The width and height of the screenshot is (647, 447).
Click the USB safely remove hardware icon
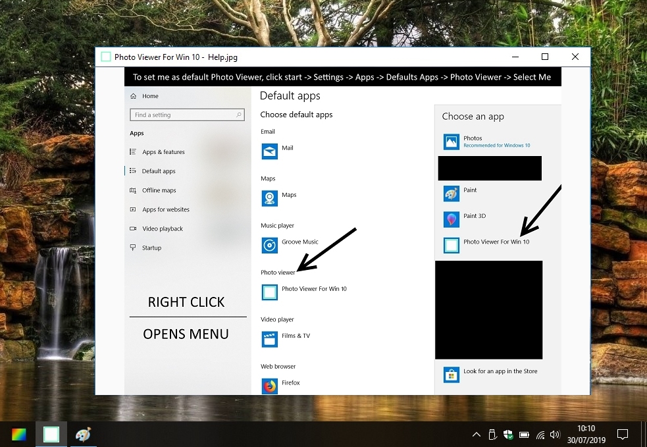click(492, 434)
